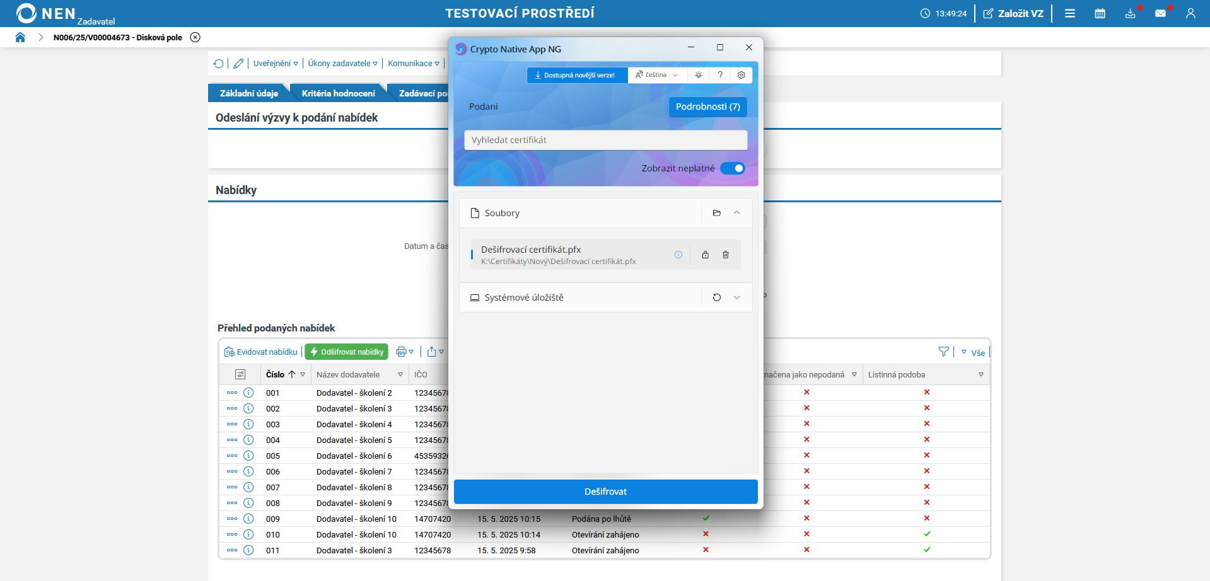Open the messages envelope icon
Image resolution: width=1210 pixels, height=581 pixels.
[1161, 13]
